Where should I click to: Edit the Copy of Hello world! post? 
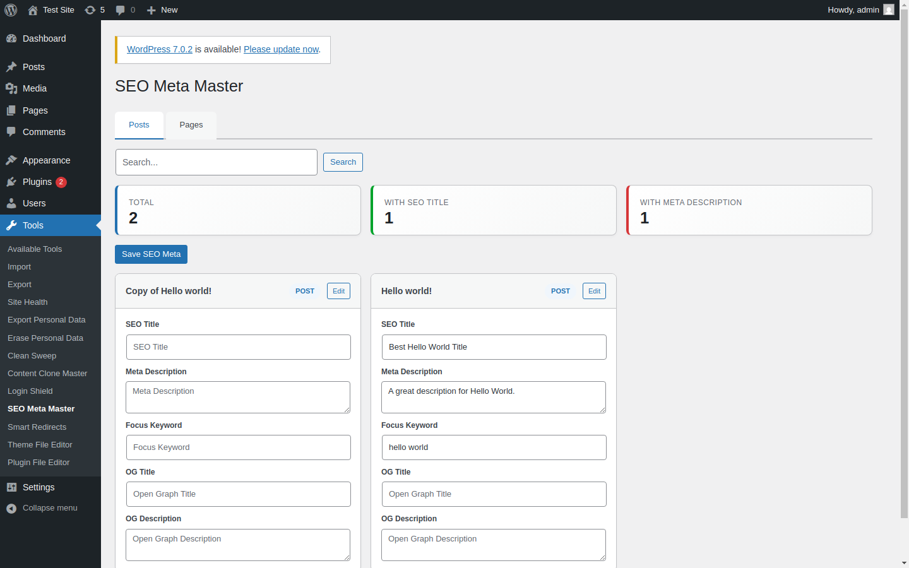(338, 291)
